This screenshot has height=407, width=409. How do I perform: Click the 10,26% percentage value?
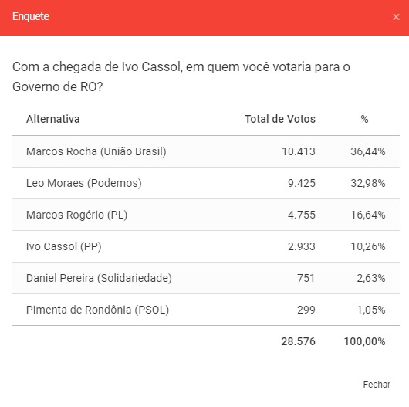(368, 246)
